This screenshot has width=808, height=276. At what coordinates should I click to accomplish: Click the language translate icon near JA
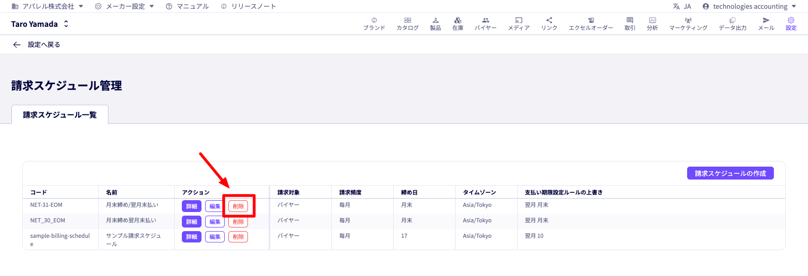676,6
